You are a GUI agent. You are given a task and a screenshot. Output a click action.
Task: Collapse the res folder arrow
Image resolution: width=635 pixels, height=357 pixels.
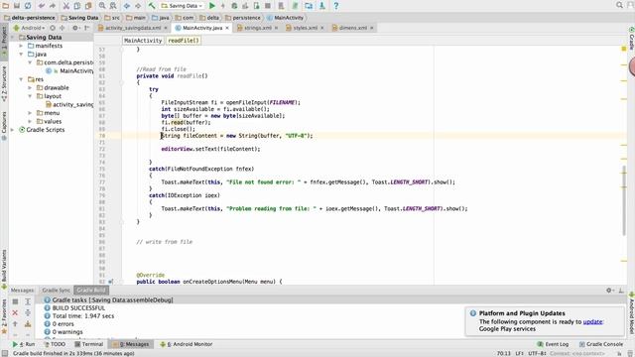coord(21,79)
